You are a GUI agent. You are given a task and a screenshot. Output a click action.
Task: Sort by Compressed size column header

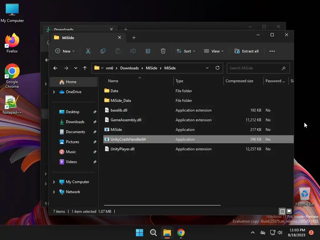239,81
